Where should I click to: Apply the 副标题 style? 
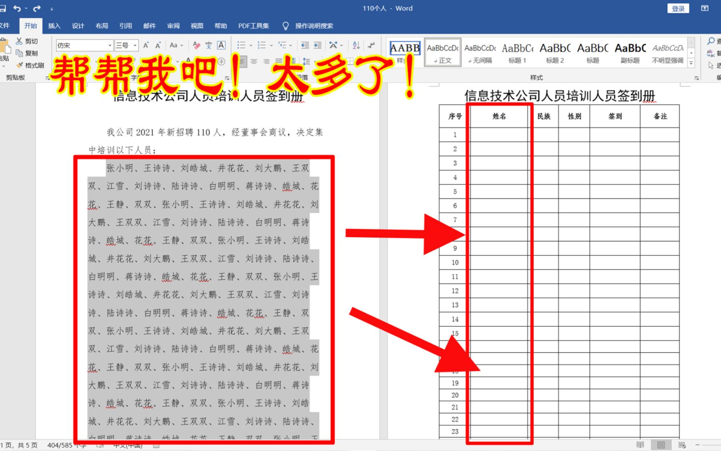coord(630,53)
